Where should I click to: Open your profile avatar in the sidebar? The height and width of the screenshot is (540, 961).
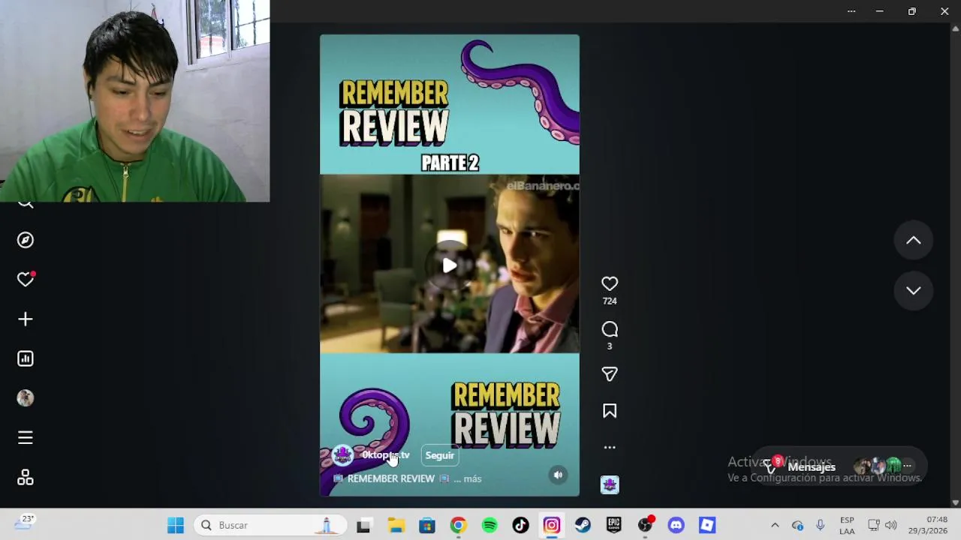(x=26, y=398)
